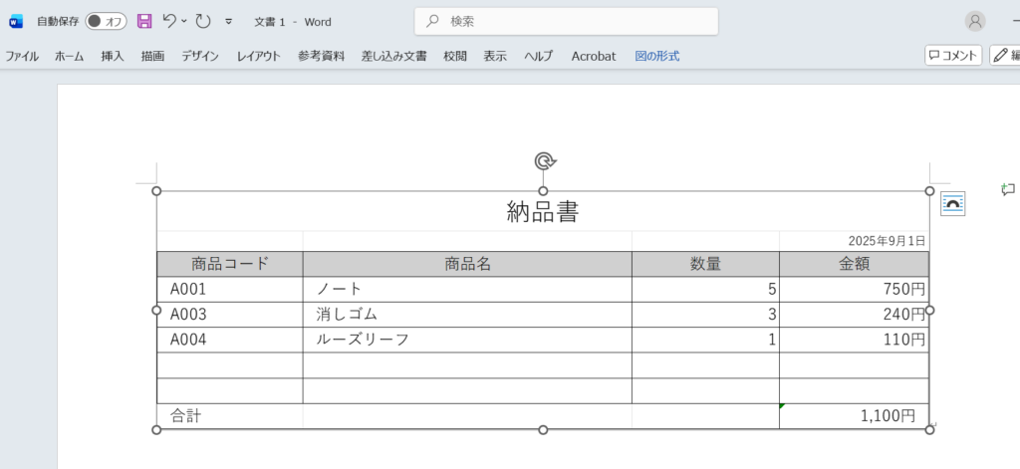Select the 差し込み文書 tab
Viewport: 1020px width, 469px height.
point(394,56)
